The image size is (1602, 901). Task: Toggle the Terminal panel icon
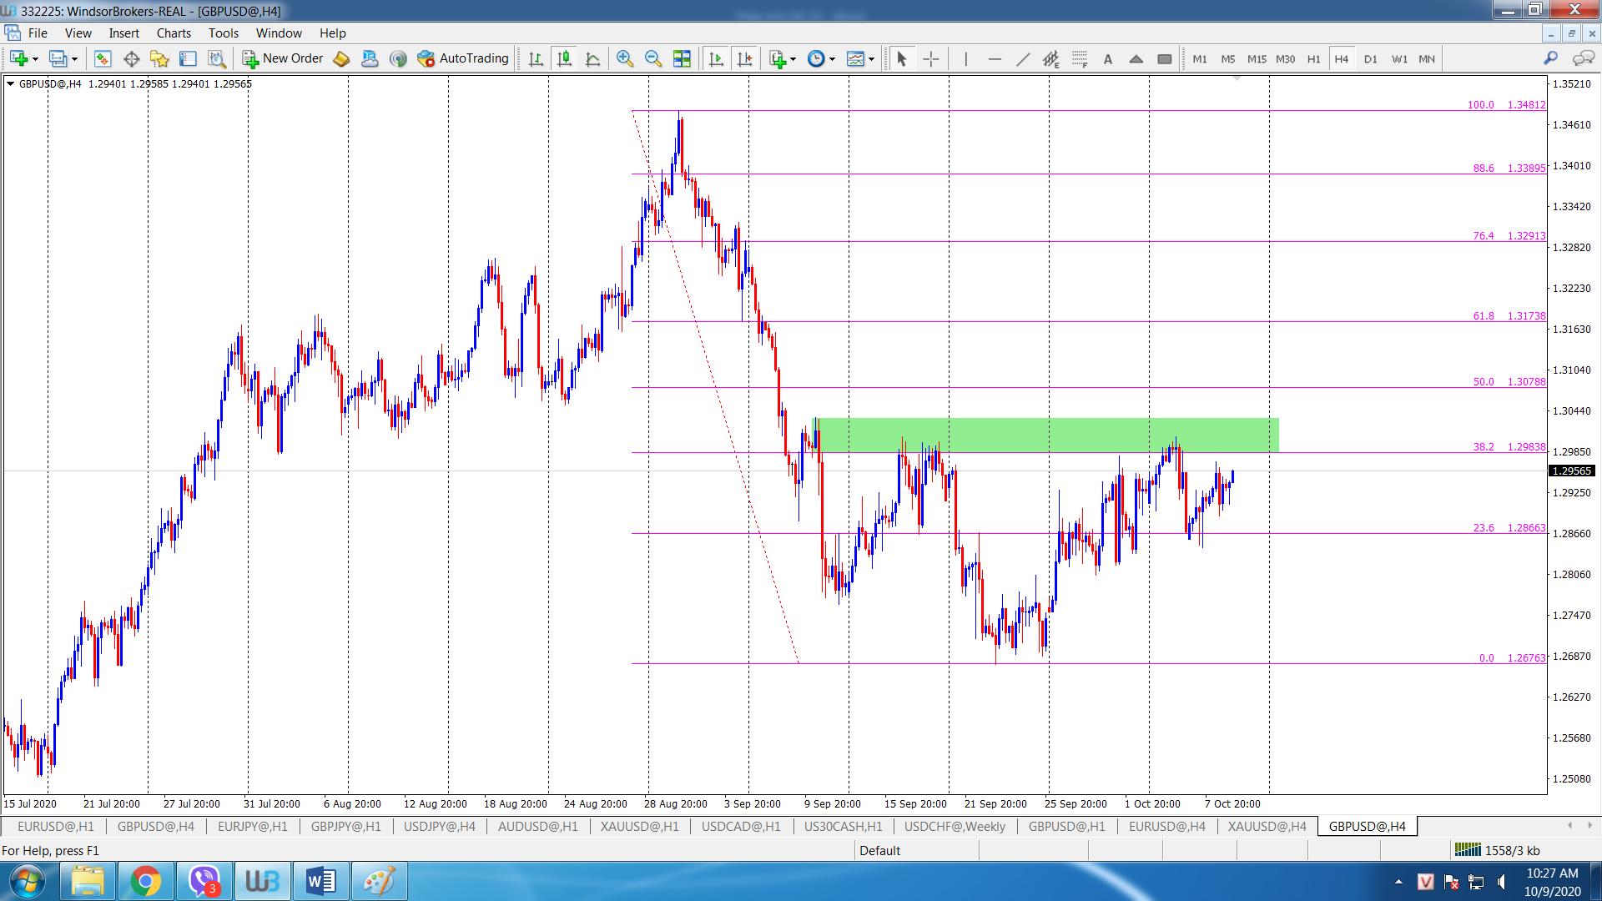pyautogui.click(x=188, y=58)
